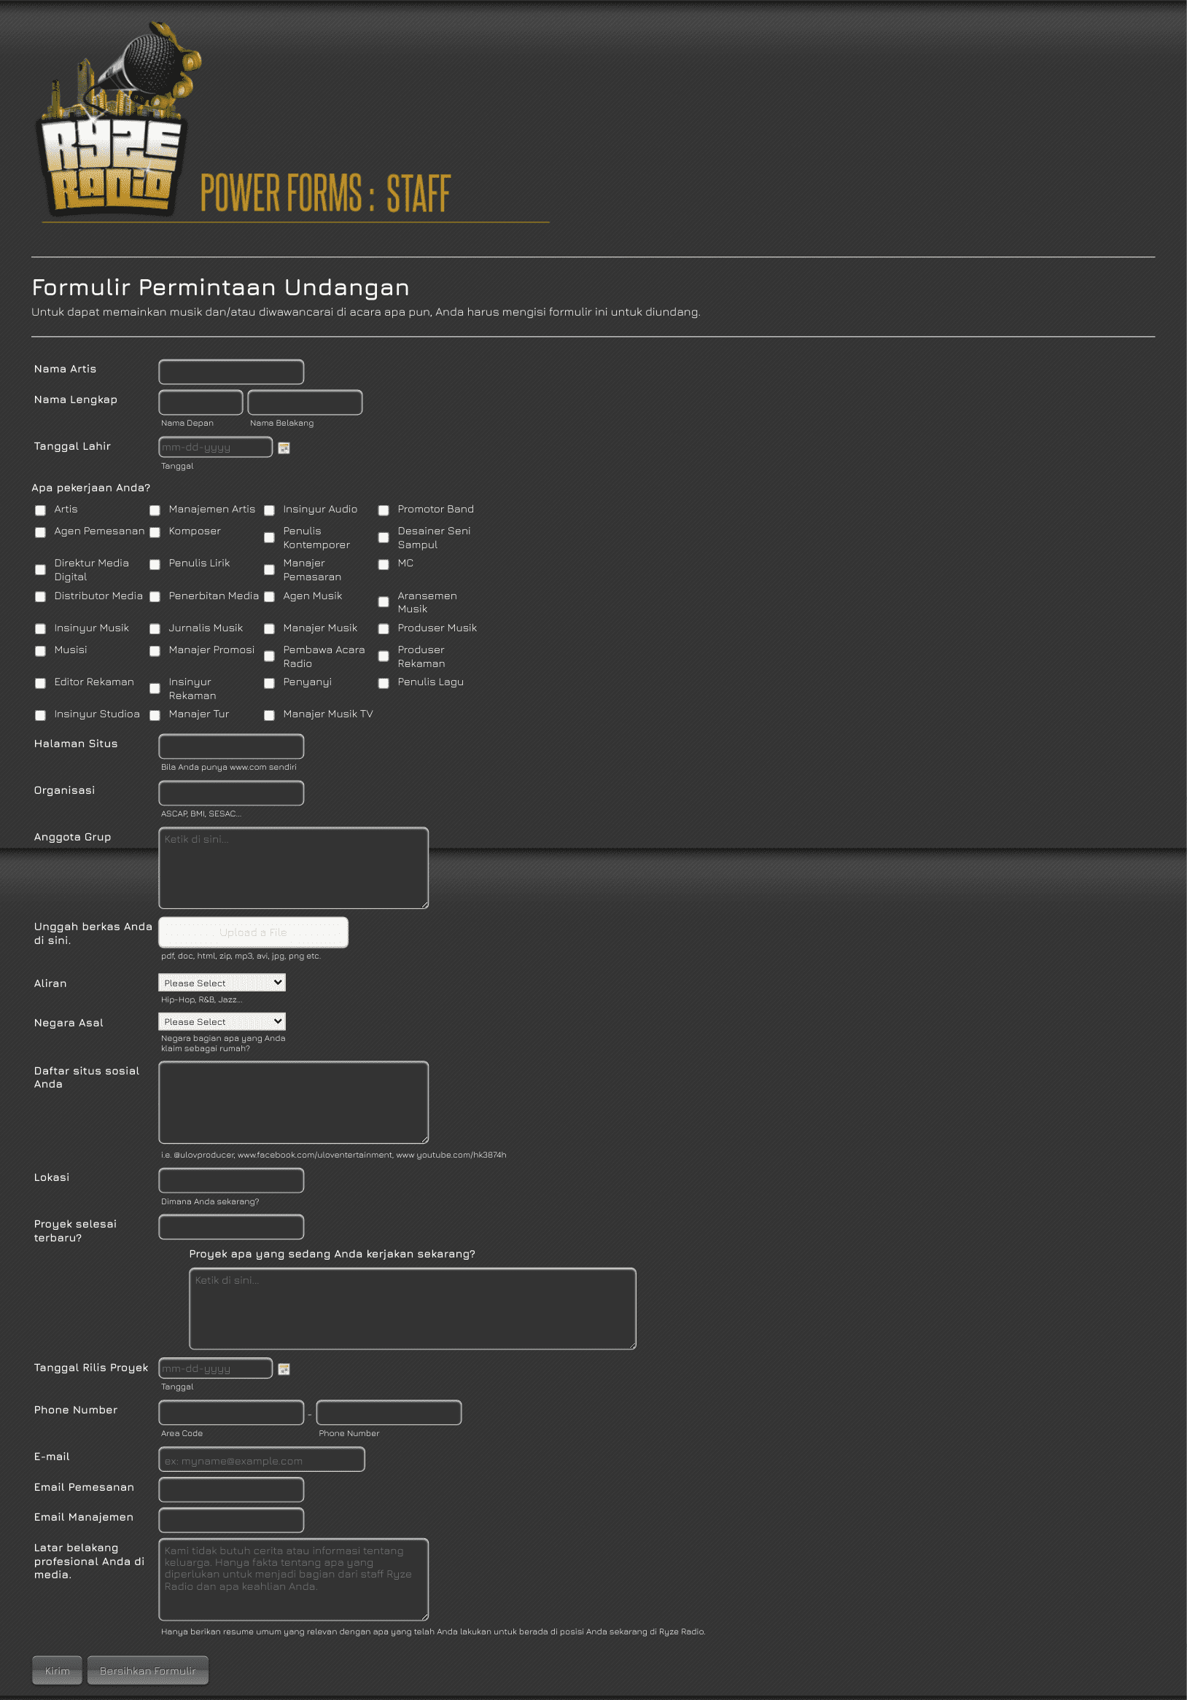The height and width of the screenshot is (1700, 1187).
Task: Tick the Artis checkbox
Action: click(41, 510)
